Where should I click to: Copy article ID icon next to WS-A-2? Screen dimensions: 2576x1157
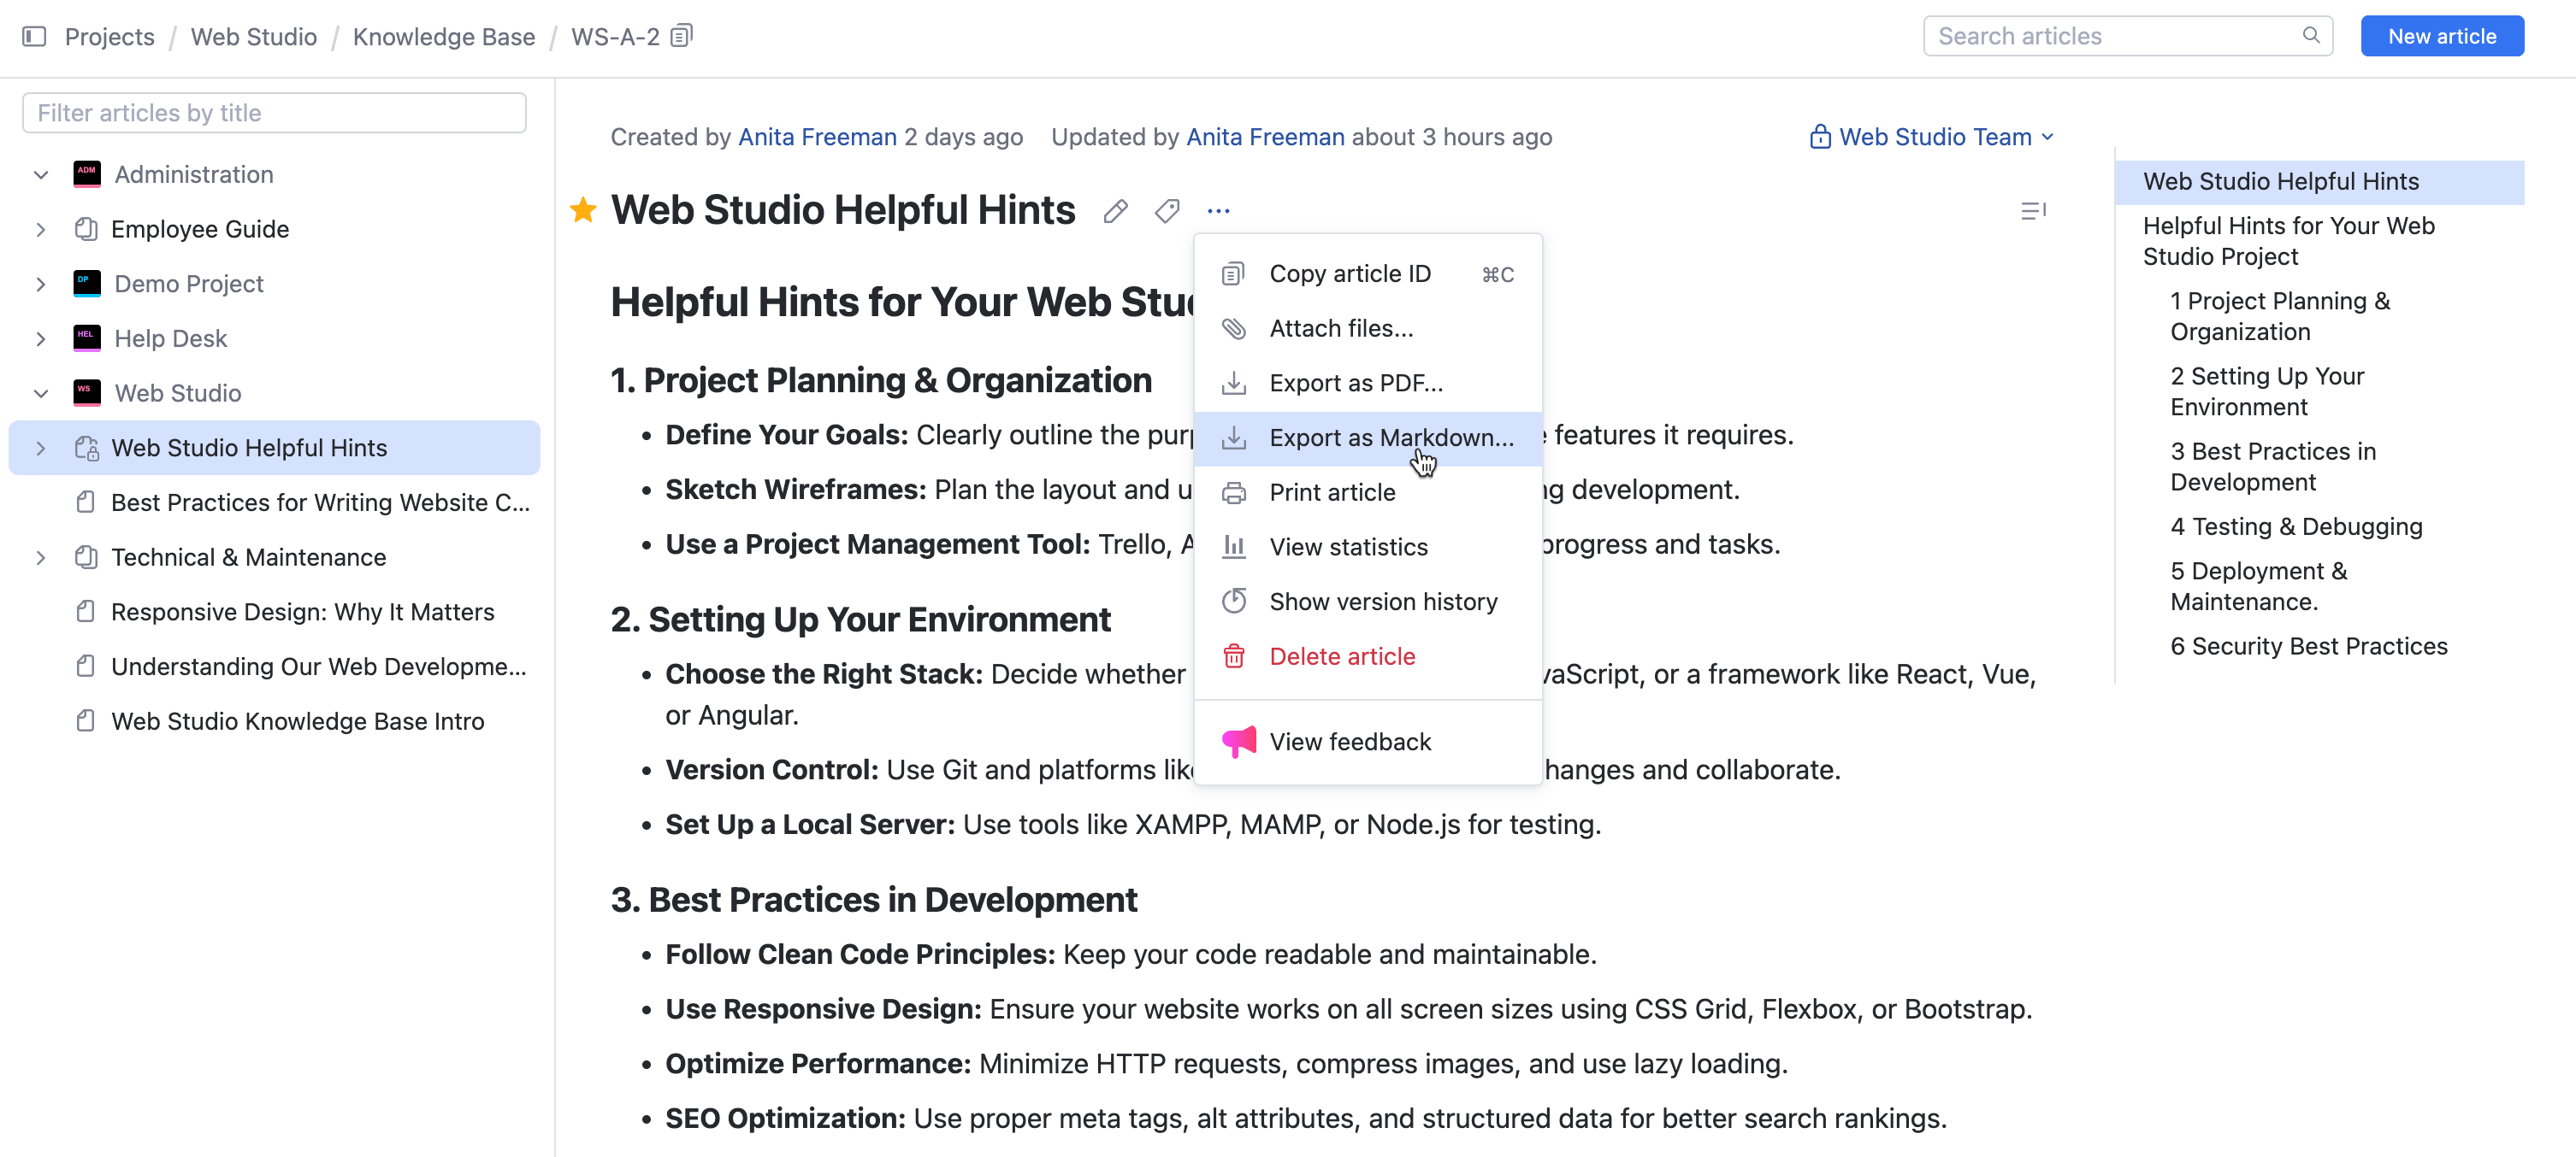point(681,37)
